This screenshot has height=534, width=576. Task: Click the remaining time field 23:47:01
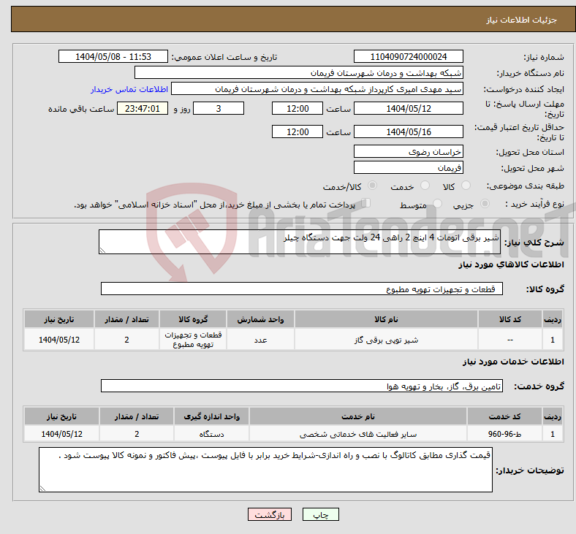[x=143, y=108]
